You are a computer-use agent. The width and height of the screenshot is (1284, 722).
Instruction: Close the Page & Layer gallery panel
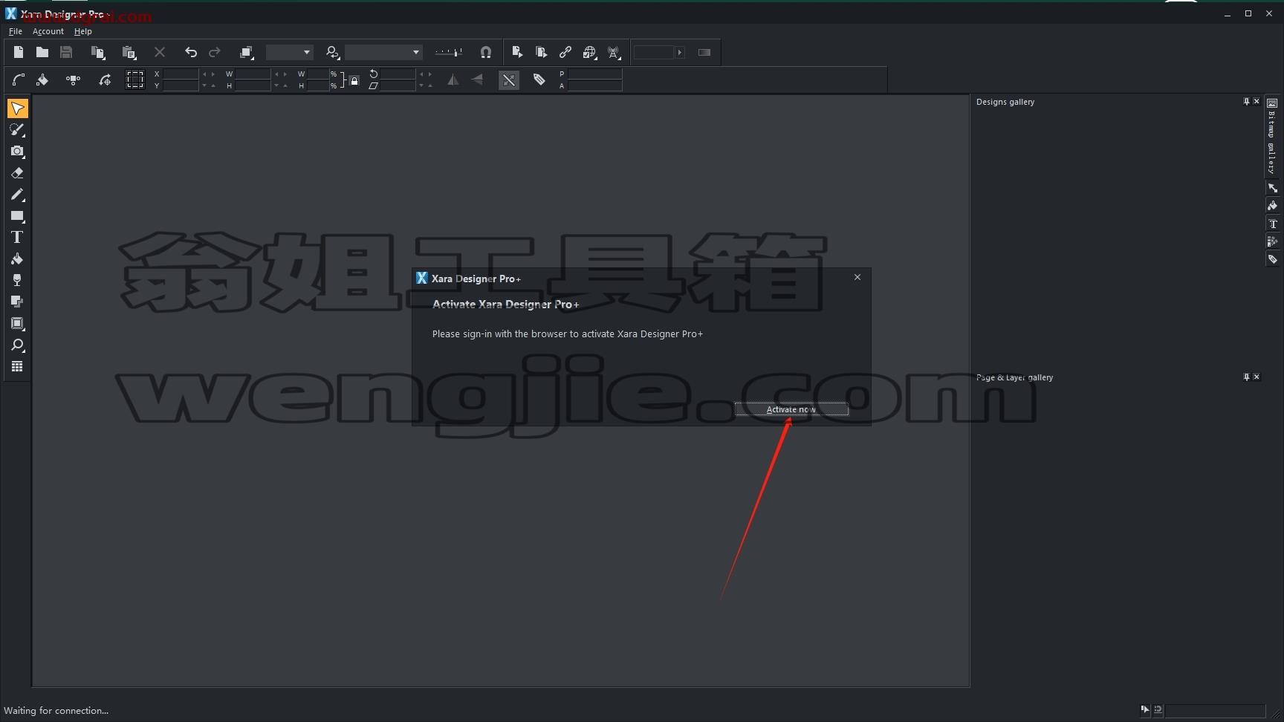tap(1257, 377)
